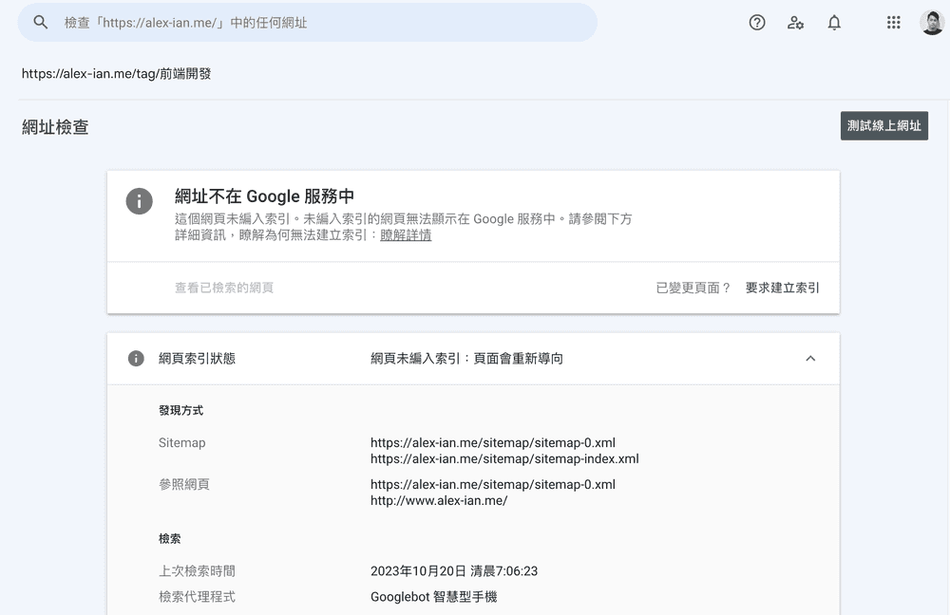Open the 瞭解詳情 link

click(x=406, y=235)
